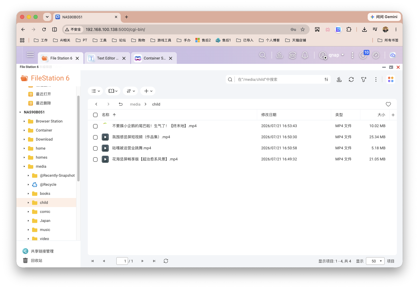Open the create plus dropdown
This screenshot has height=289, width=419.
148,91
